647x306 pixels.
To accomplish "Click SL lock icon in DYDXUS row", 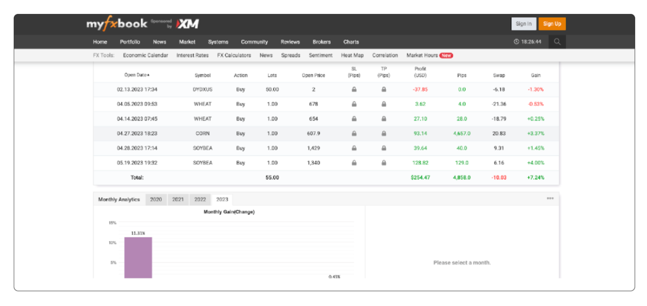I will click(354, 90).
